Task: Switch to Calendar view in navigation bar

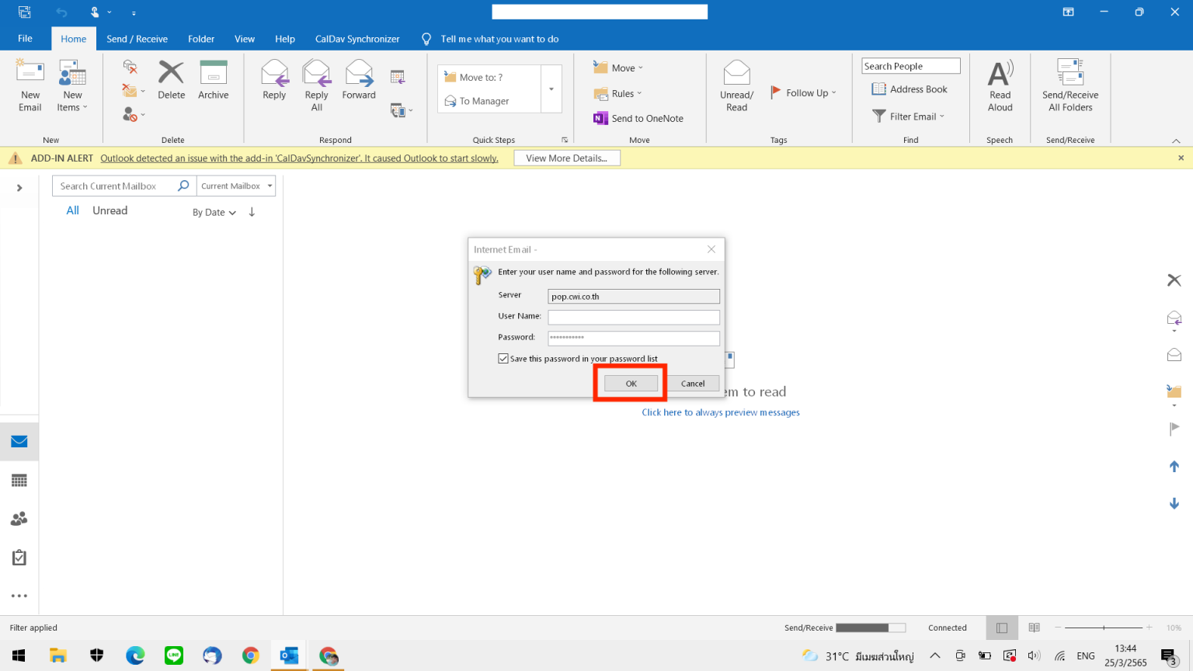Action: coord(19,481)
